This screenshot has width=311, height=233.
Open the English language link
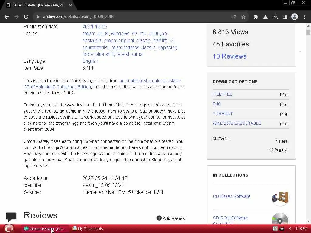click(x=90, y=61)
